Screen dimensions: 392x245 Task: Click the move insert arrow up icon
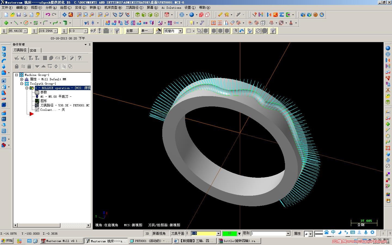pos(44,66)
